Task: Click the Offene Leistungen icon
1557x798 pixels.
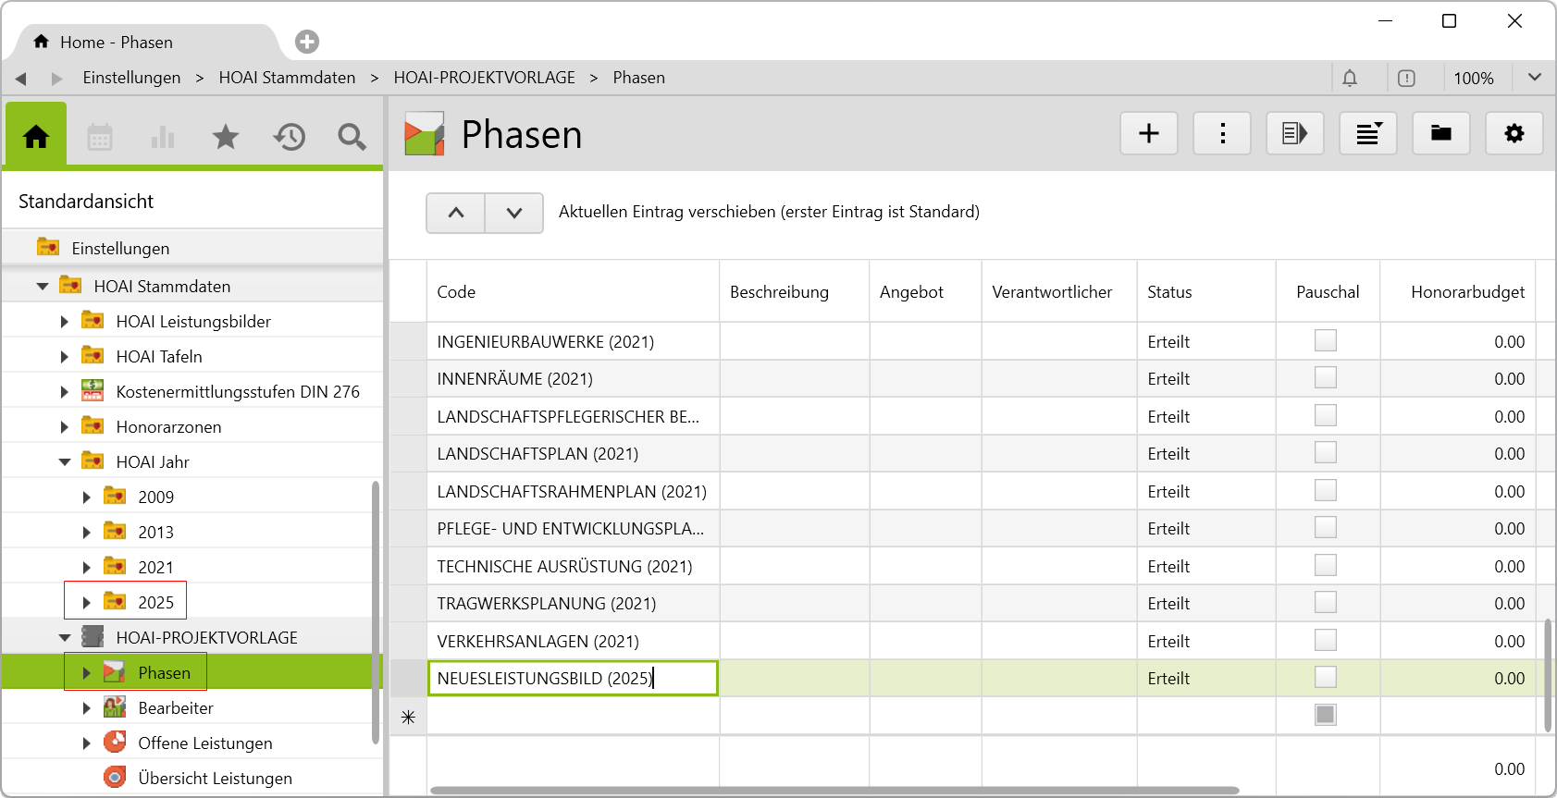Action: (115, 742)
